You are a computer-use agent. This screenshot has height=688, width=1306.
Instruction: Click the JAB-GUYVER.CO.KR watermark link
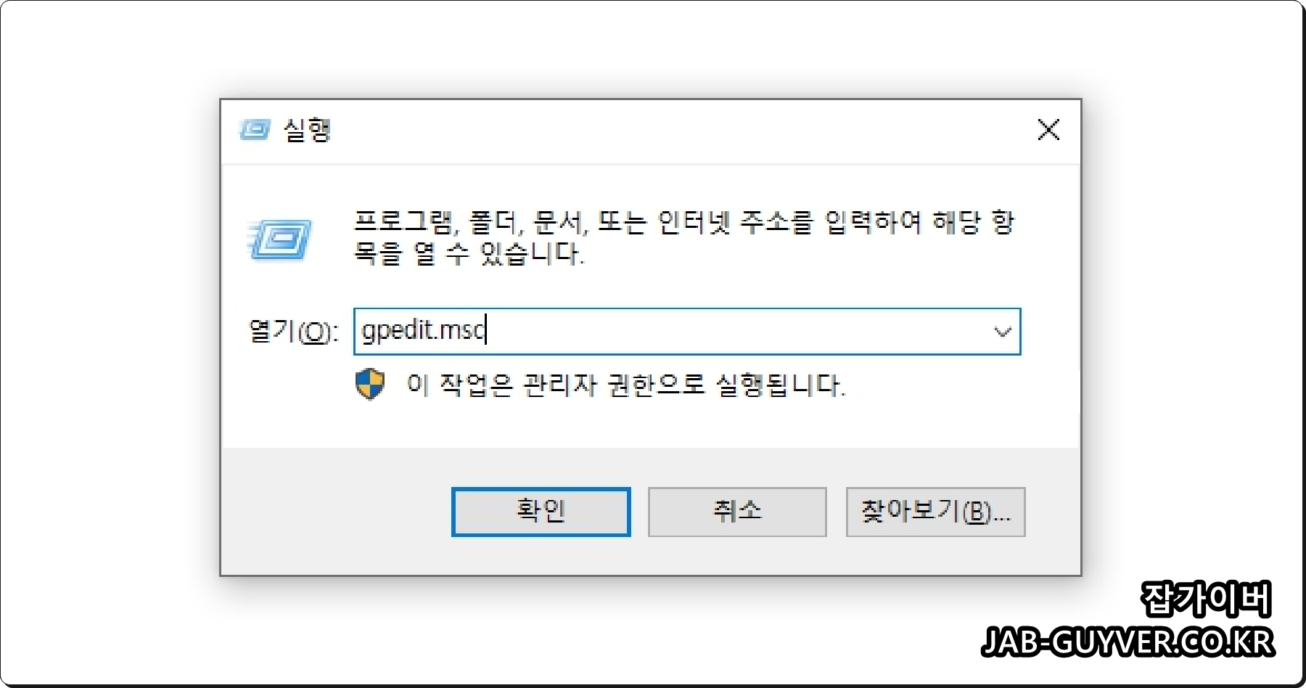pyautogui.click(x=1128, y=642)
